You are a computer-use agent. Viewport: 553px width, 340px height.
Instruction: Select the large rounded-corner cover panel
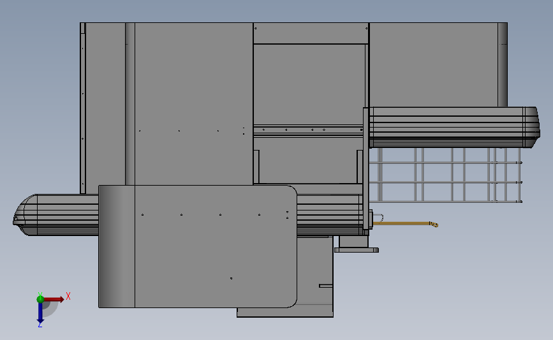(x=198, y=246)
